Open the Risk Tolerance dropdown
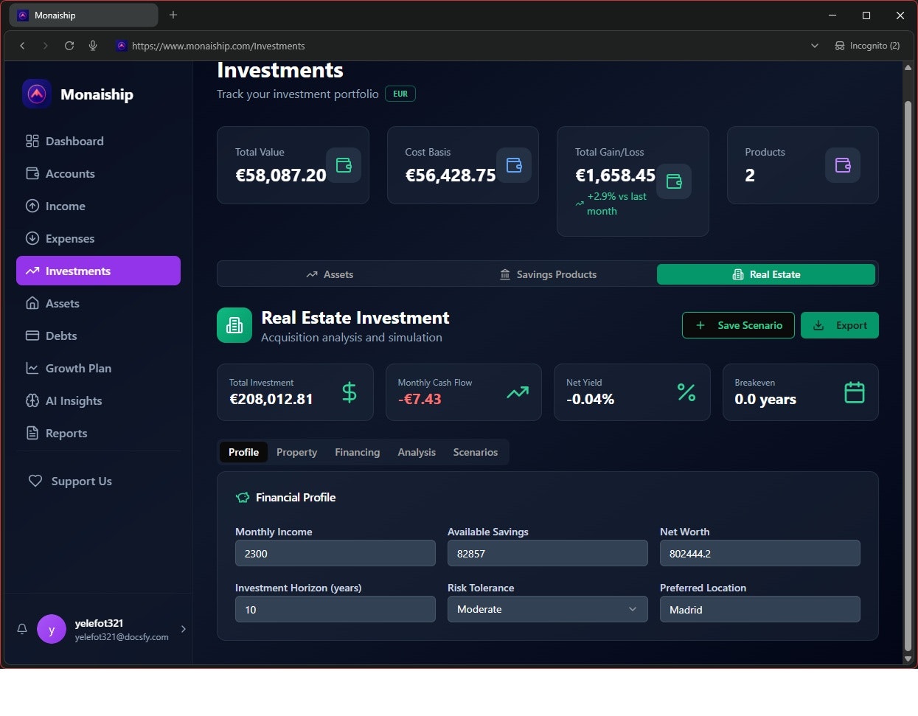Viewport: 918px width, 716px height. (548, 609)
